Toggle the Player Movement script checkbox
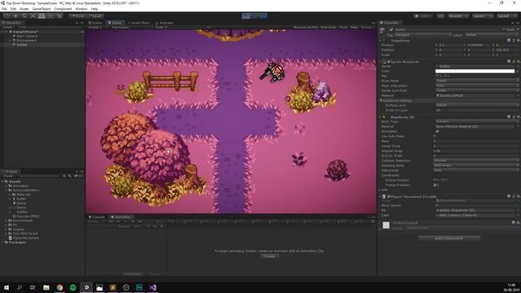The image size is (521, 293). click(389, 197)
